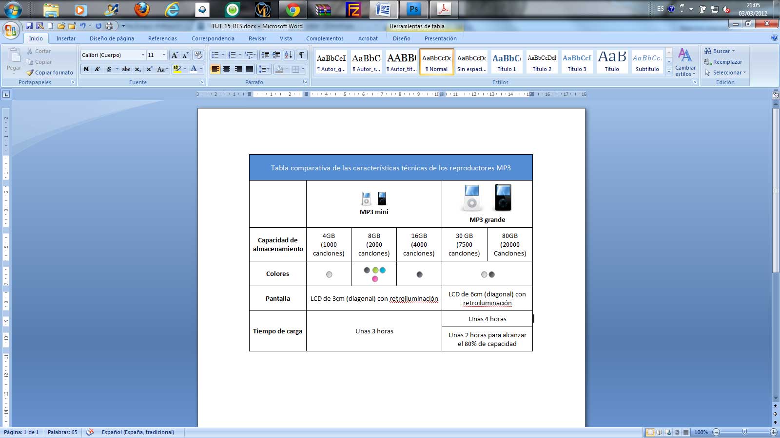Enable center paragraph alignment
This screenshot has width=780, height=438.
click(x=227, y=69)
